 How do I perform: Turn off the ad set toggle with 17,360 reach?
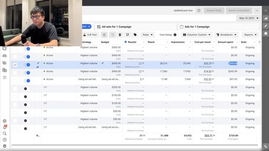point(27,73)
